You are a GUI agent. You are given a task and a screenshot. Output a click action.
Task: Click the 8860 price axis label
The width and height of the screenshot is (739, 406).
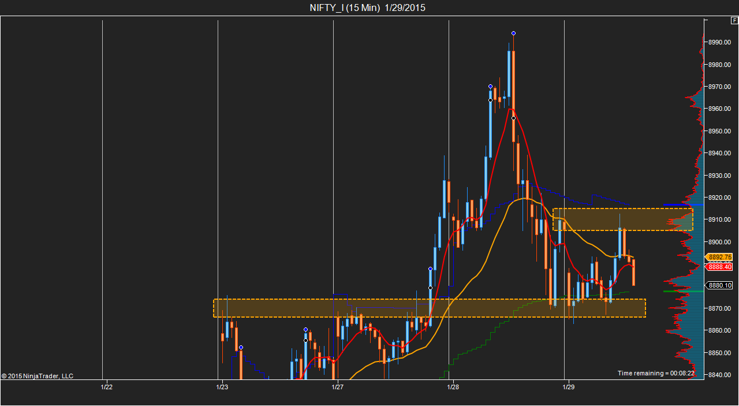(719, 330)
